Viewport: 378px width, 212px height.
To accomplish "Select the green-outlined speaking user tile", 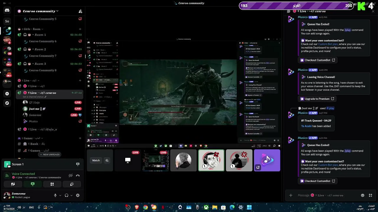I will pos(211,160).
